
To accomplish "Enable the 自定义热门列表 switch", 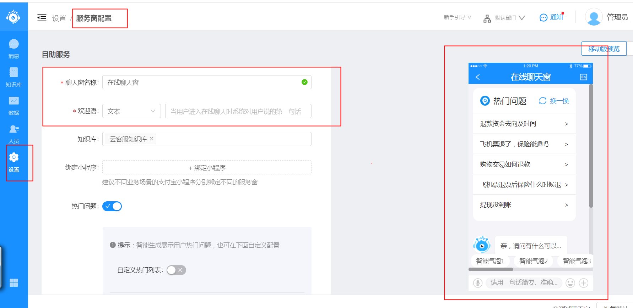I will click(176, 270).
